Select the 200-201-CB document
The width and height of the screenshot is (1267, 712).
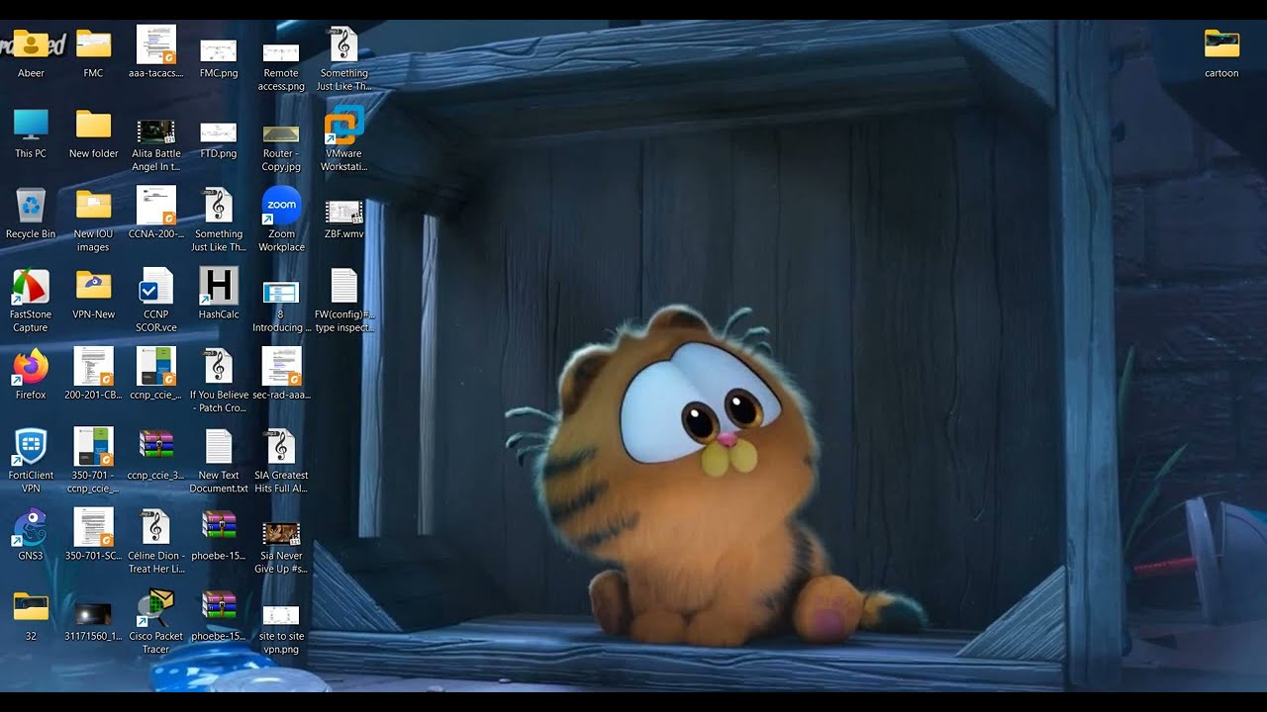93,374
